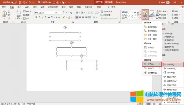Open the 旋转 rotate submenu entry
Viewport: 184px width, 105px height.
[152, 68]
